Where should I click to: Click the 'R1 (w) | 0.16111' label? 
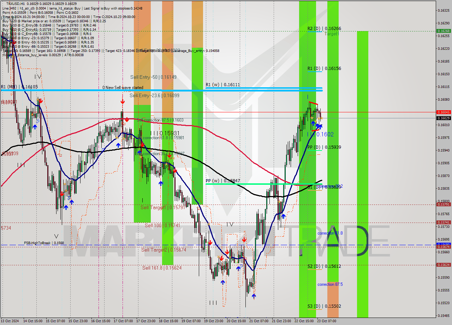point(223,85)
